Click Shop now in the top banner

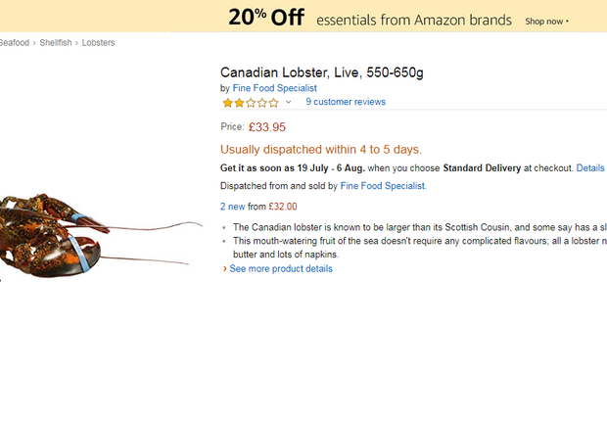(544, 22)
